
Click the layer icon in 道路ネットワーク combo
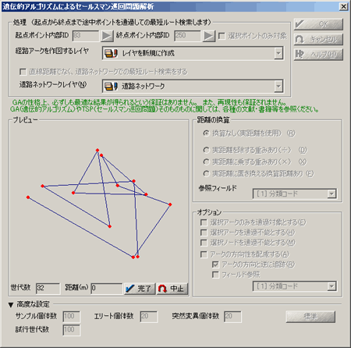click(x=111, y=86)
